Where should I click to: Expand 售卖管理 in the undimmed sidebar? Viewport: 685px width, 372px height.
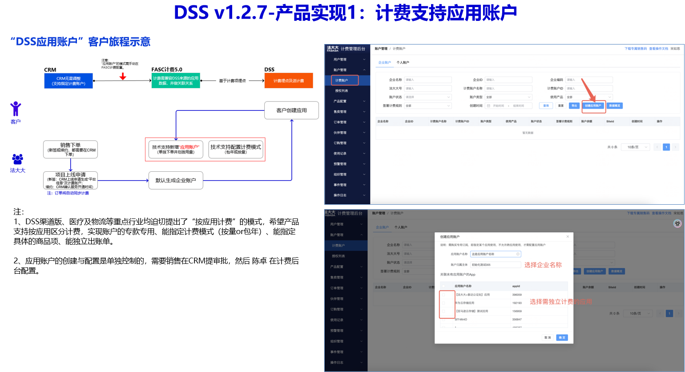(348, 112)
